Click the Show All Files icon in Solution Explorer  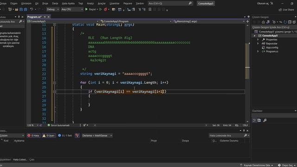click(294, 22)
